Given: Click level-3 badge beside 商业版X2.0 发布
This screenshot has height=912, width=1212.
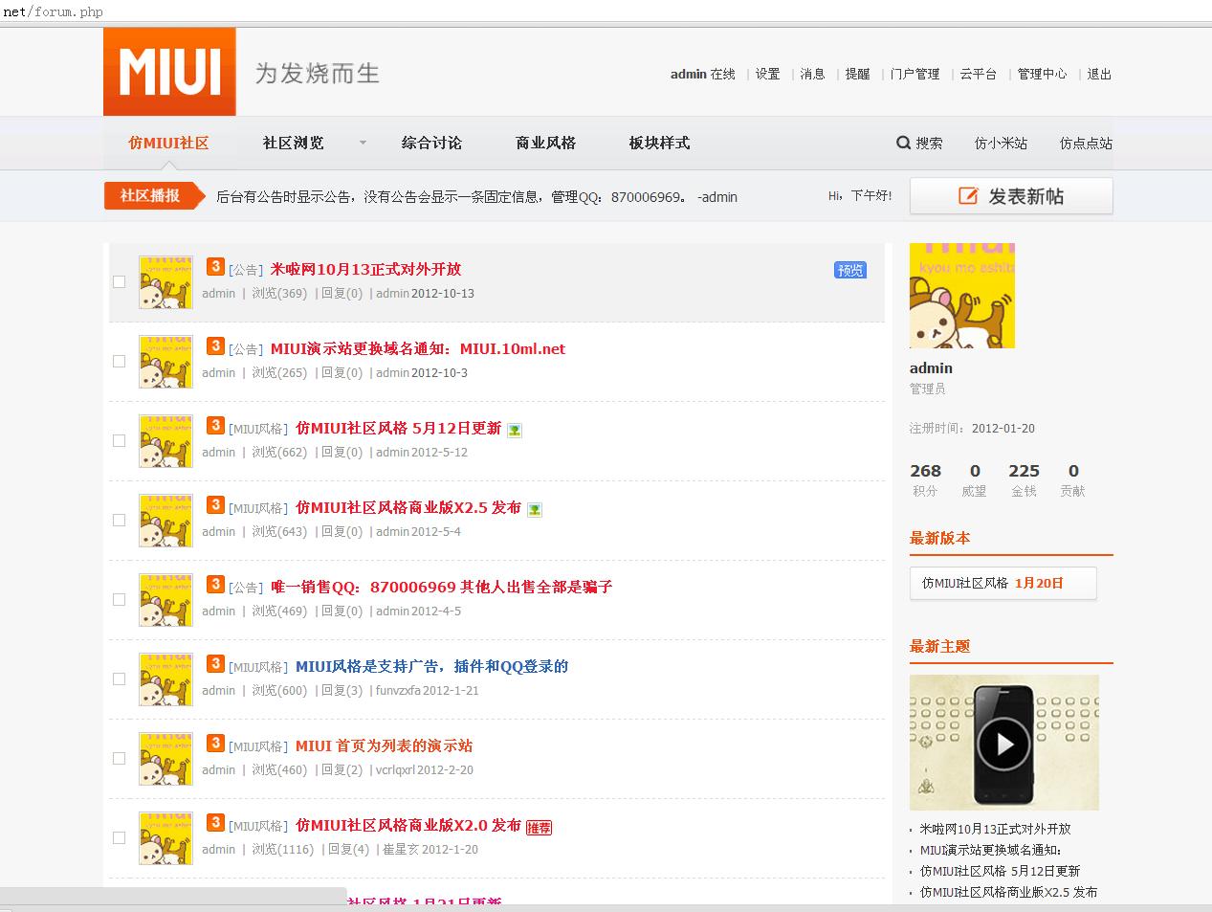Looking at the screenshot, I should pyautogui.click(x=215, y=822).
